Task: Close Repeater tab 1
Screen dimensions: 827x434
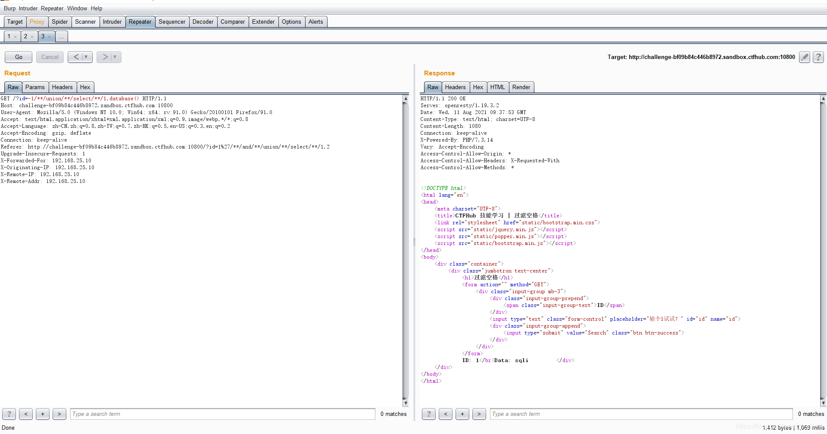Action: click(16, 37)
